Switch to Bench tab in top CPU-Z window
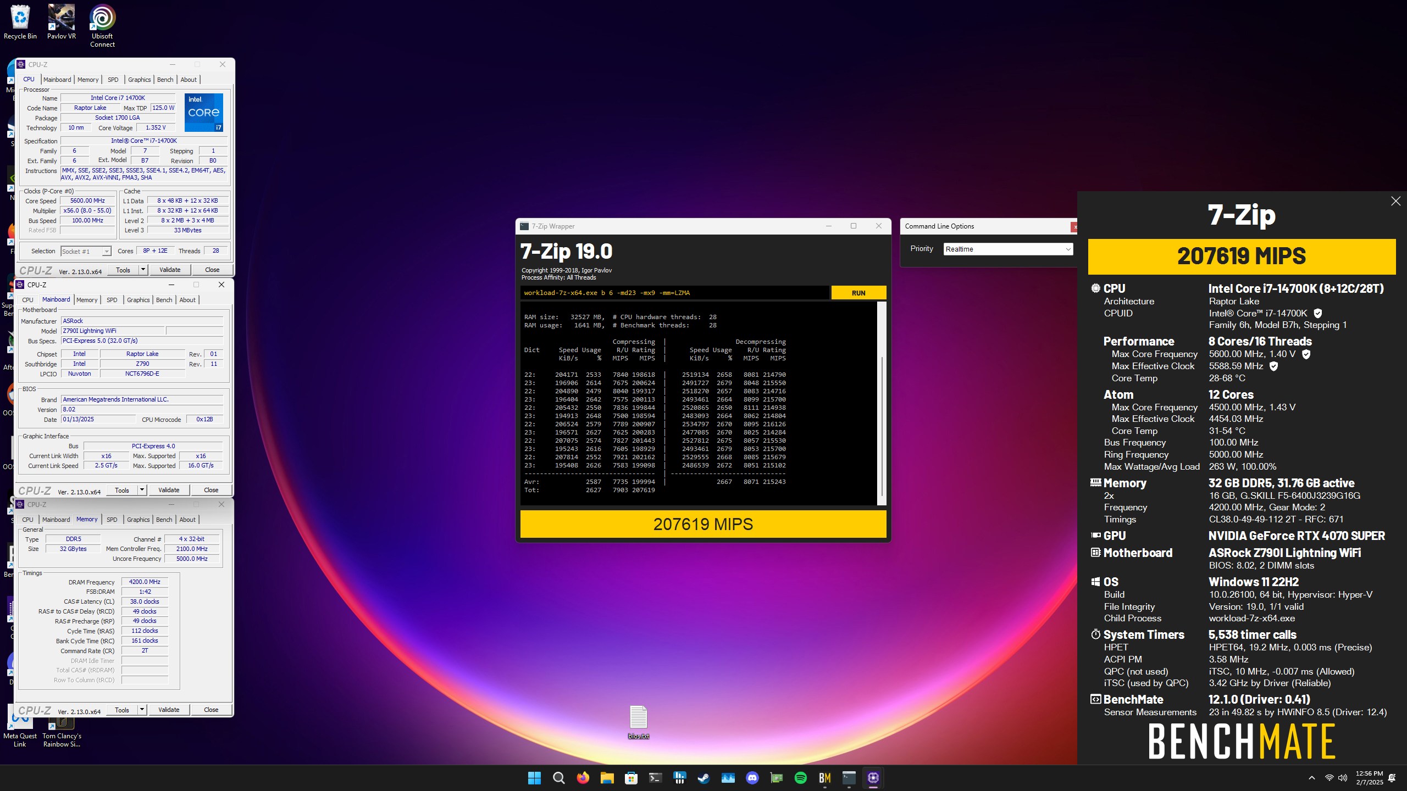 (x=165, y=80)
